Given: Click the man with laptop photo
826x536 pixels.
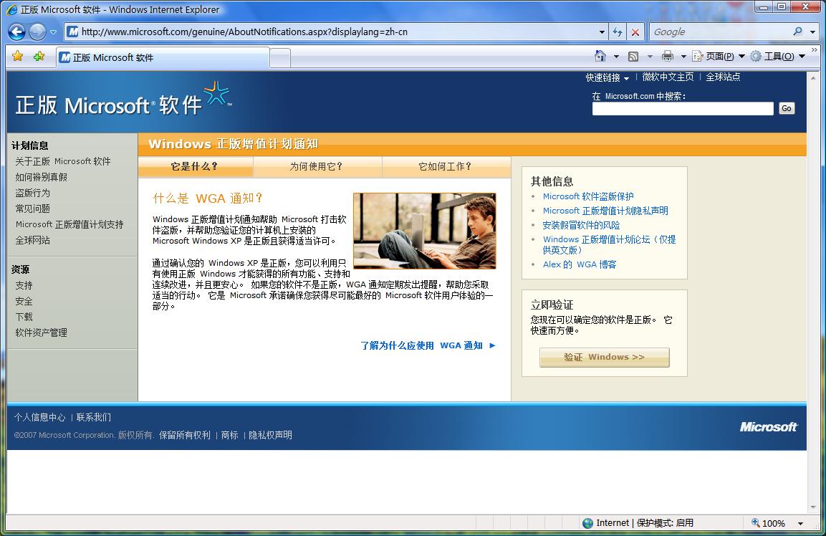Looking at the screenshot, I should pos(425,231).
